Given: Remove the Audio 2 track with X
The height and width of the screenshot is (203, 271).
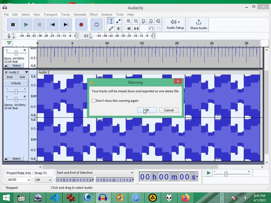Looking at the screenshot, I should click(x=6, y=72).
